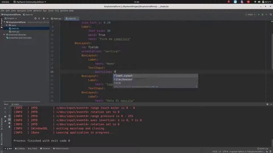The height and width of the screenshot is (153, 273).
Task: Open the Tools menu
Action: point(51,11)
